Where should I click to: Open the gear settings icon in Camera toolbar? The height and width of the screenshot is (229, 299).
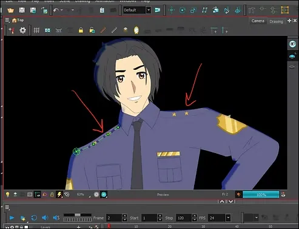coord(22,30)
